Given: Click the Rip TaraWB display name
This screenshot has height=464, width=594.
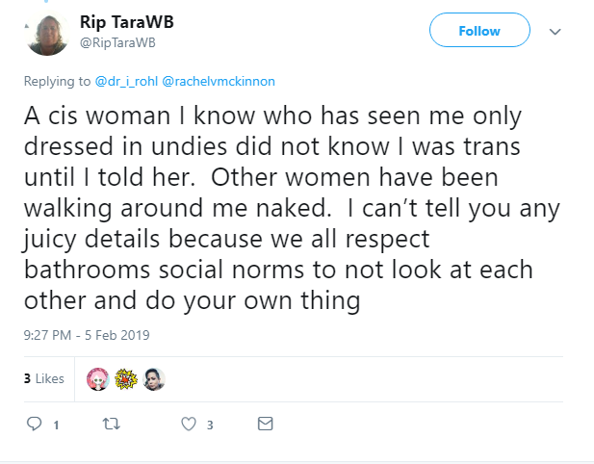Looking at the screenshot, I should pos(126,22).
